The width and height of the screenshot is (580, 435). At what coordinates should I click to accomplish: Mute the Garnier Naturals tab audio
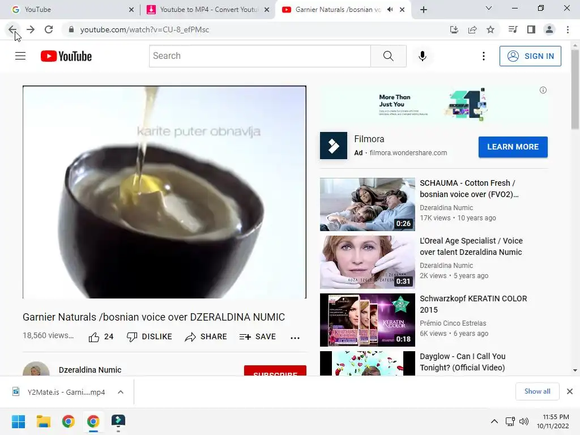[390, 10]
